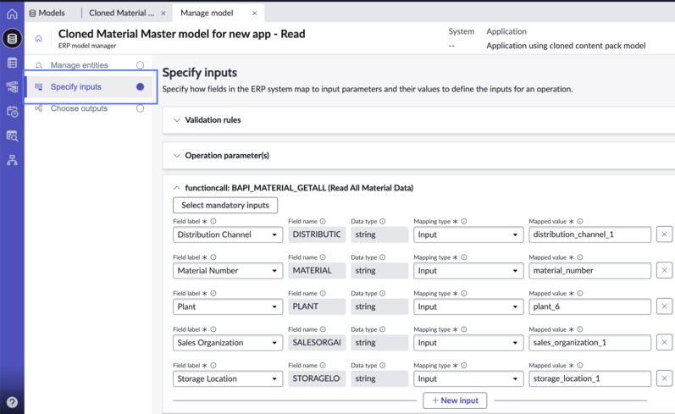Remove the Storage Location input row
This screenshot has width=675, height=414.
click(x=664, y=378)
